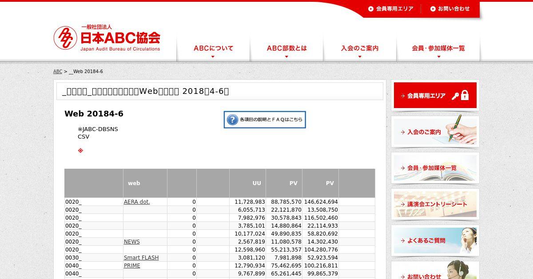Open お問い合わせ link in top red bar

point(453,8)
